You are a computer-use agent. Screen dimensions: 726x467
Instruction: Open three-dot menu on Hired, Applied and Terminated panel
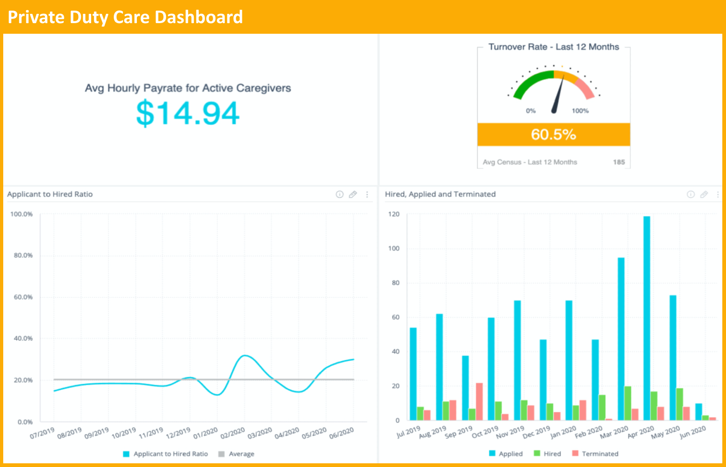pyautogui.click(x=718, y=195)
